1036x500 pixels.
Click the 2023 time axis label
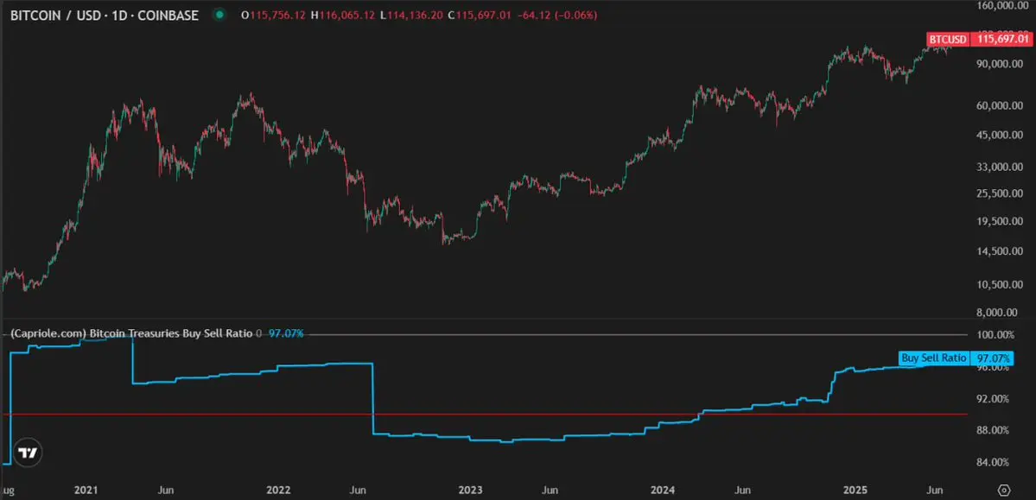point(470,491)
